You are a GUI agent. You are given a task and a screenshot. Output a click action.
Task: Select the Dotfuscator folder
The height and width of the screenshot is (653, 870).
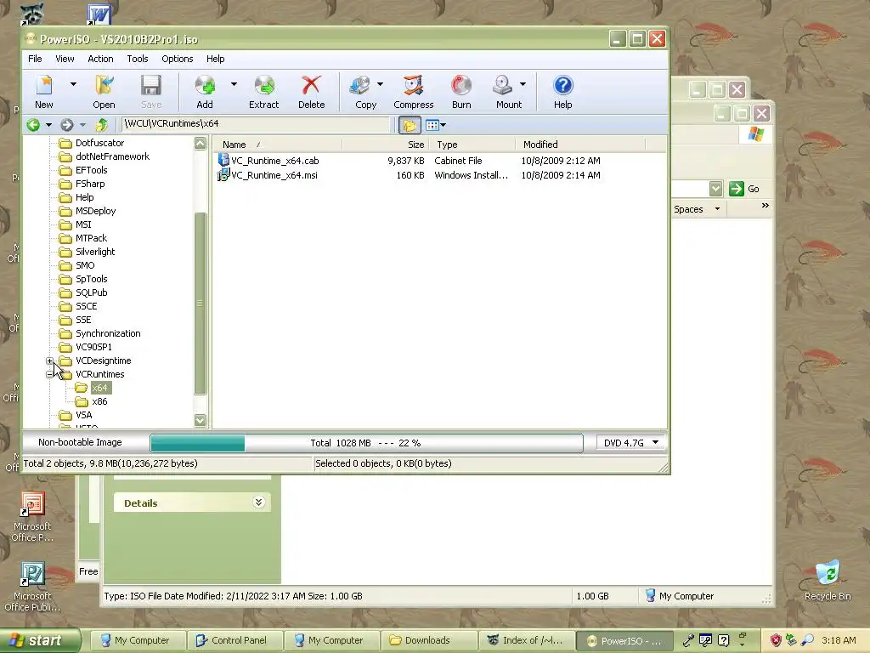[99, 143]
